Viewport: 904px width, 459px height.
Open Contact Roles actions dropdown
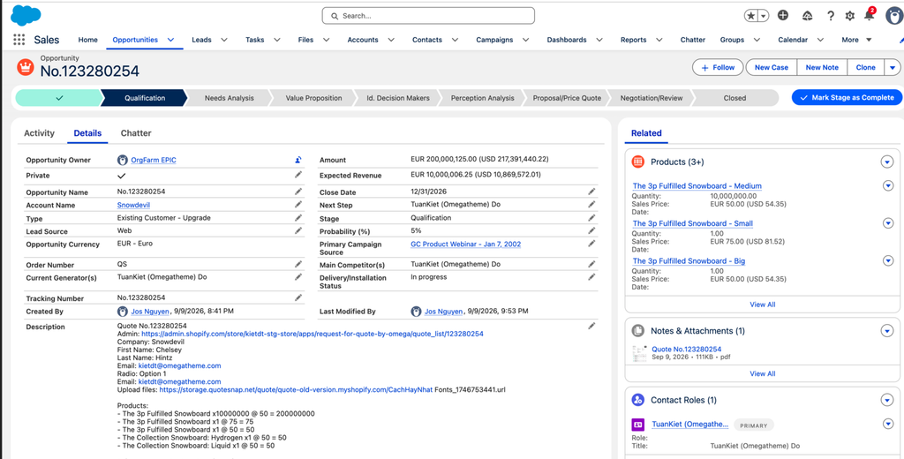coord(887,400)
